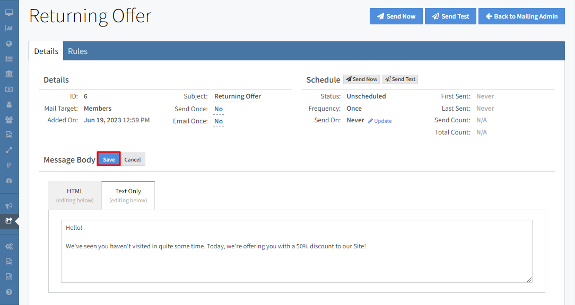
Task: Open the gift icon in sidebar
Action: (9, 180)
